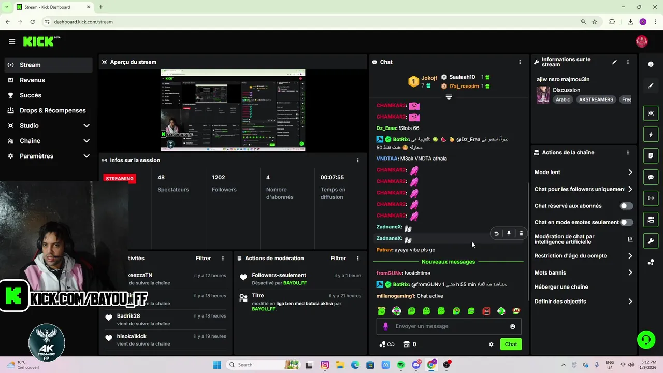Viewport: 663px width, 373px height.
Task: Open the hamburger menu next to Kick logo
Action: (12, 41)
